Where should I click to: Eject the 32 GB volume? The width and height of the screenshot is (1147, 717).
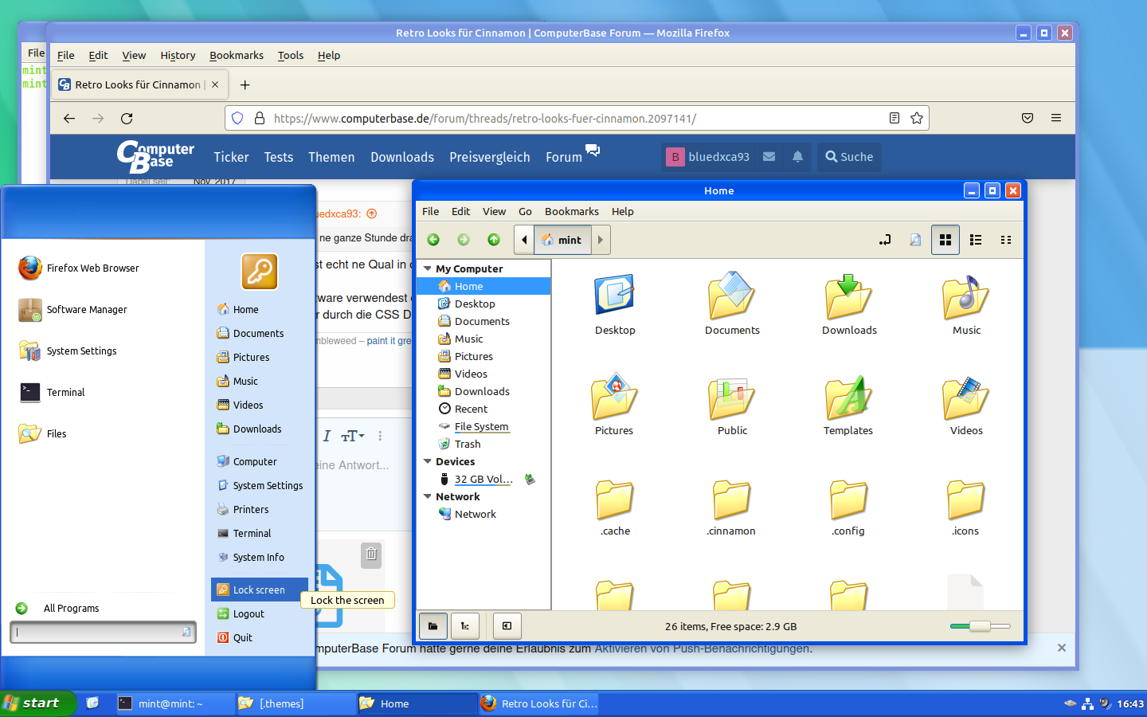(x=530, y=480)
